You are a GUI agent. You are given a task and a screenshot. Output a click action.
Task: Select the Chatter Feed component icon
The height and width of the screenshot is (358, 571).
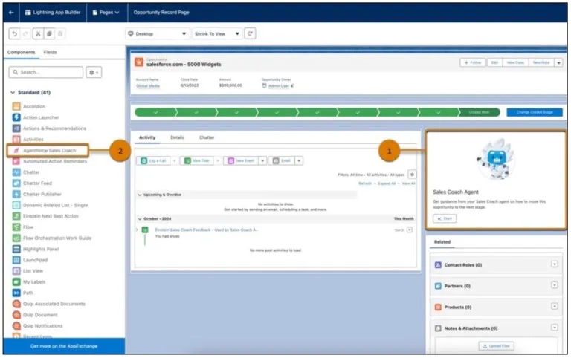[16, 183]
